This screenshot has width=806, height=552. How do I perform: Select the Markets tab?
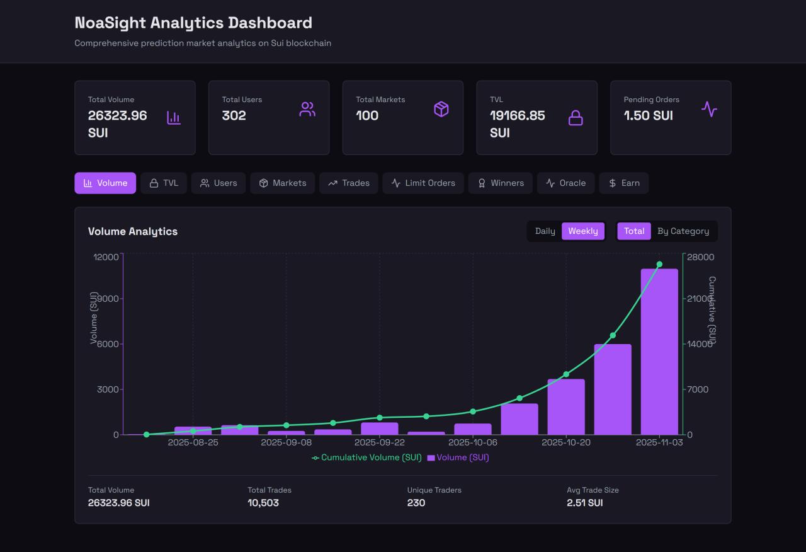282,183
